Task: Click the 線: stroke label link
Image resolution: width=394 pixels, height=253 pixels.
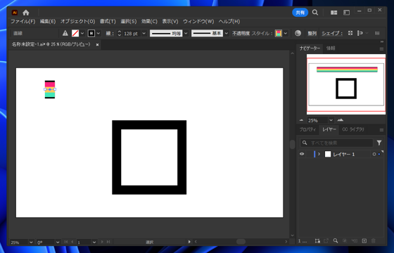Action: coord(110,33)
